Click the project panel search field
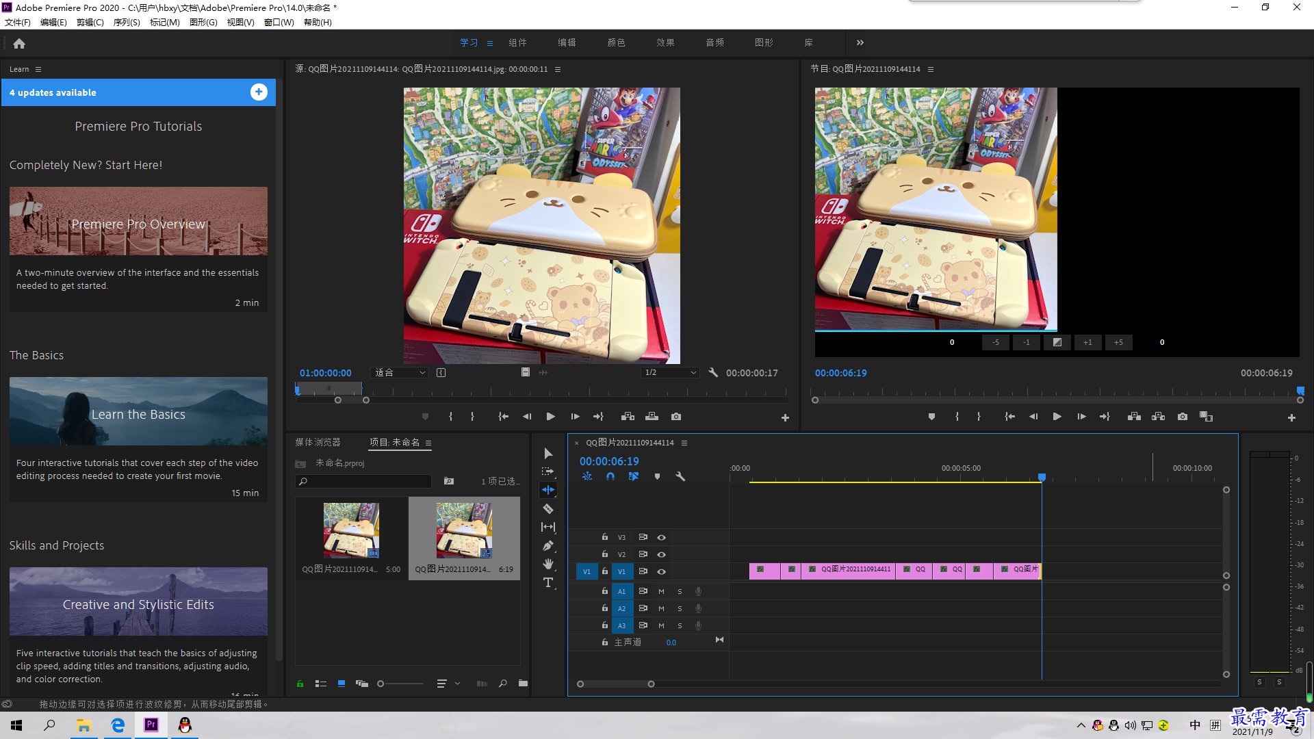This screenshot has width=1314, height=739. 364,482
